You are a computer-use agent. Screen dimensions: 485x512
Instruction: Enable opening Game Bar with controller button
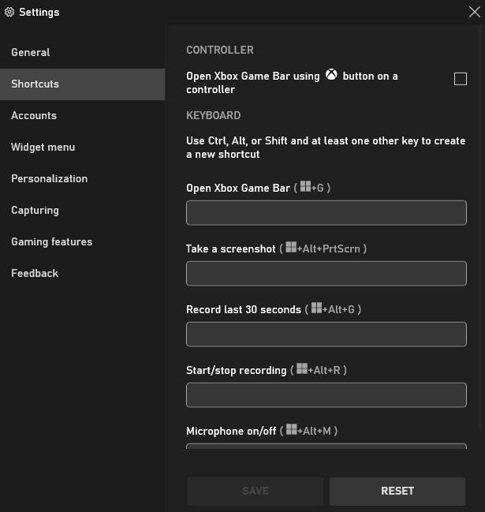(x=461, y=79)
